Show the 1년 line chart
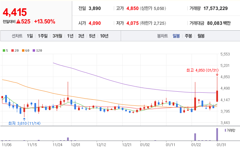Image resolution: width=240 pixels, height=153 pixels. (70, 36)
